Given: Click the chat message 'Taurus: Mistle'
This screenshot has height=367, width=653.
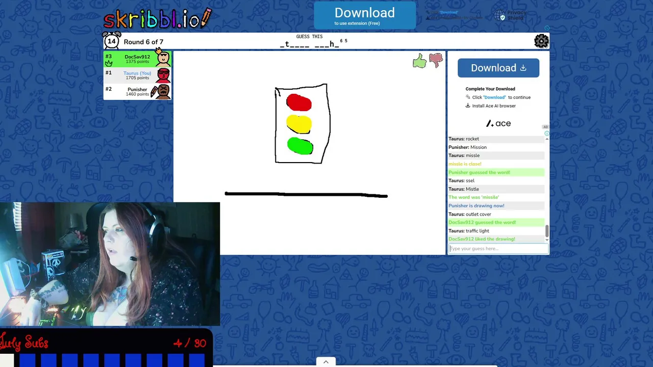Looking at the screenshot, I should pos(464,189).
